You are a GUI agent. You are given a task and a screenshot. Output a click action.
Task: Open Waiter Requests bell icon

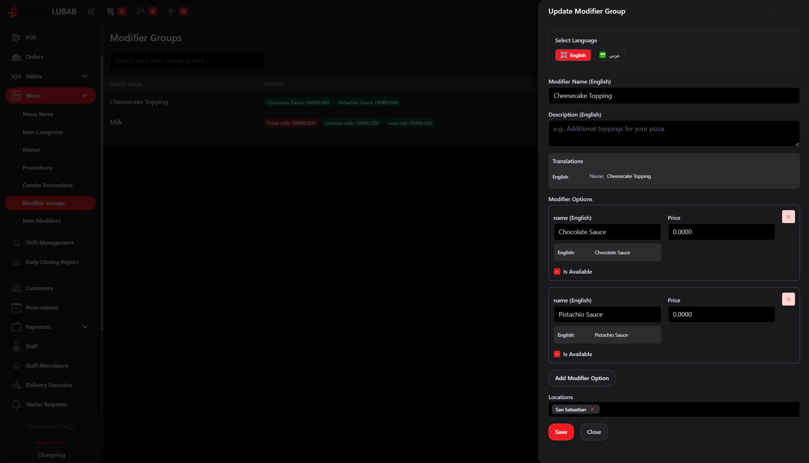tap(16, 404)
